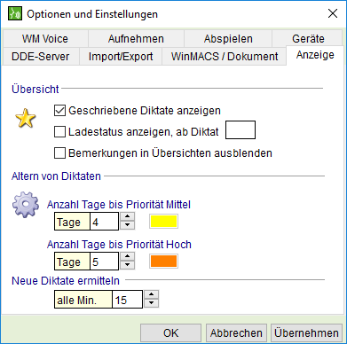Image resolution: width=347 pixels, height=344 pixels.
Task: Click the green app icon in title bar
Action: (x=14, y=13)
